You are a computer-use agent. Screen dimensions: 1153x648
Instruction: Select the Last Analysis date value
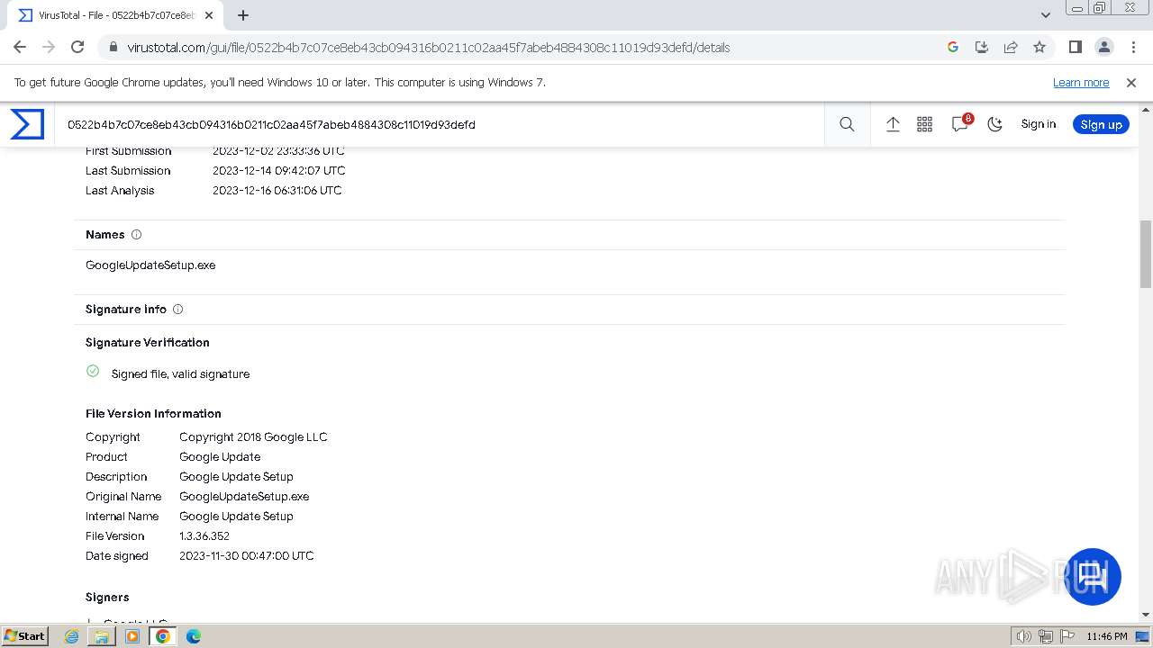coord(277,190)
